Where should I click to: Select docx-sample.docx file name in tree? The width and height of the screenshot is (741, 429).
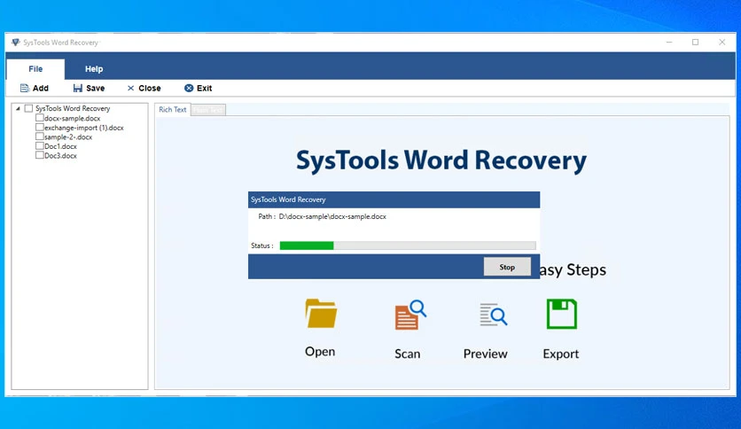tap(73, 118)
